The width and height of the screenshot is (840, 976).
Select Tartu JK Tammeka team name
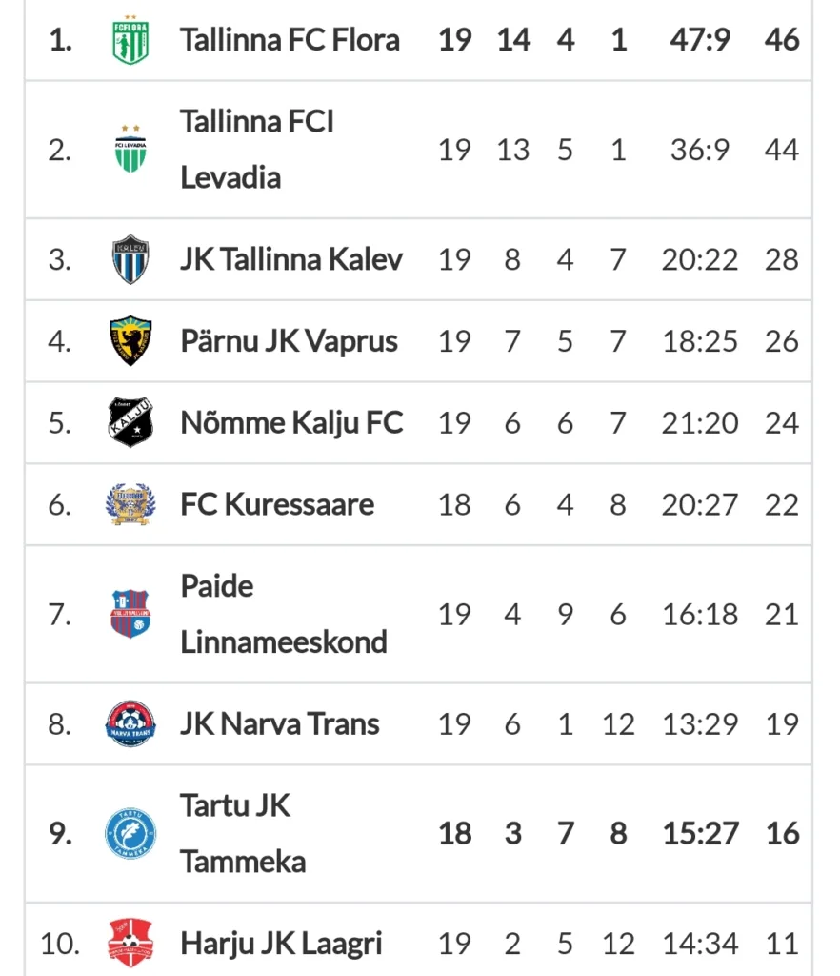[243, 833]
